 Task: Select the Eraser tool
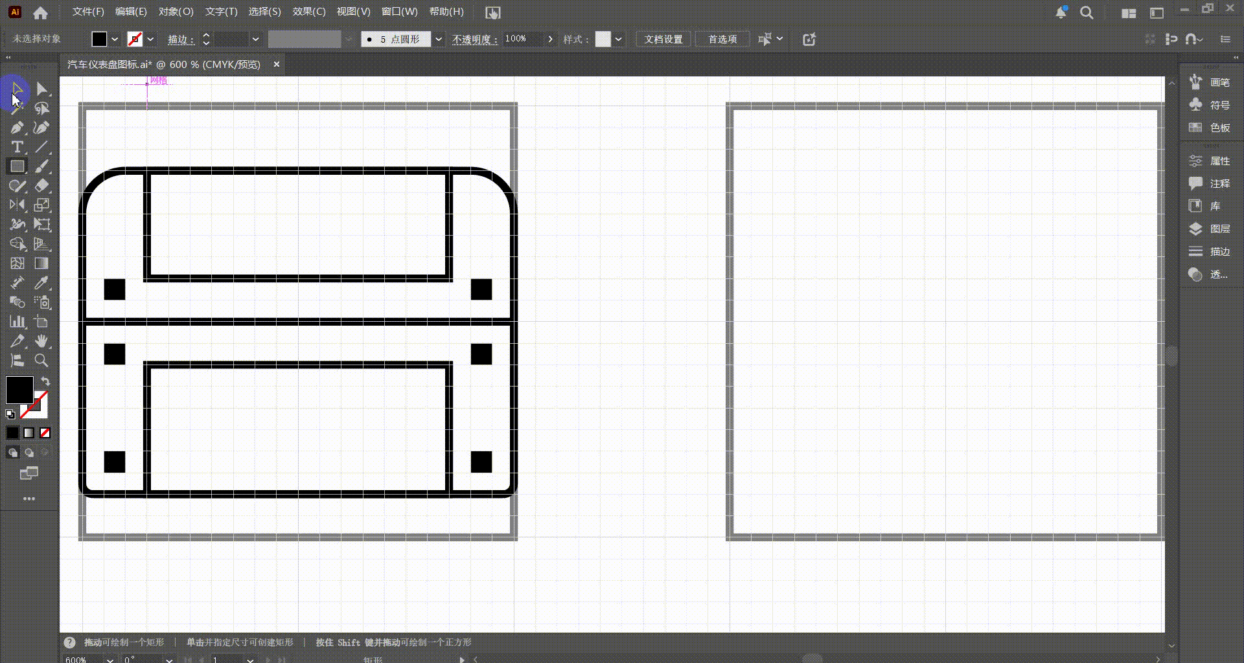pos(41,186)
